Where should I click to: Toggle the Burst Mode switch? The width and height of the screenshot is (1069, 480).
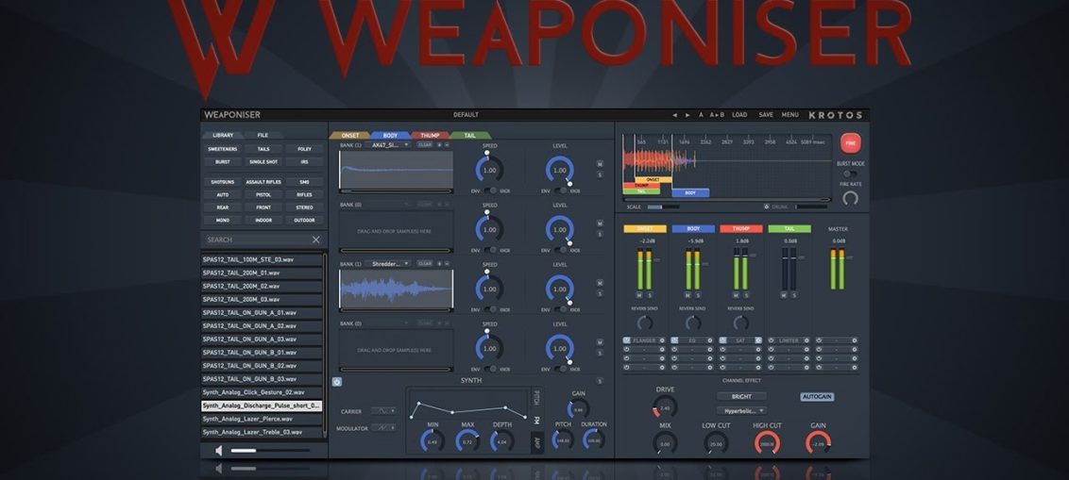tap(850, 174)
